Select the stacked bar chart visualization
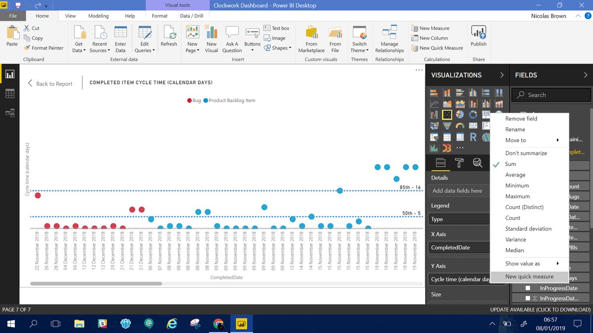The width and height of the screenshot is (593, 333). click(x=434, y=92)
